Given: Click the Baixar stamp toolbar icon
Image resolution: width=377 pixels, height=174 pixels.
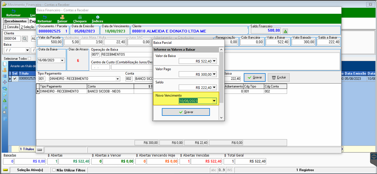Looking at the screenshot, I should [x=62, y=17].
